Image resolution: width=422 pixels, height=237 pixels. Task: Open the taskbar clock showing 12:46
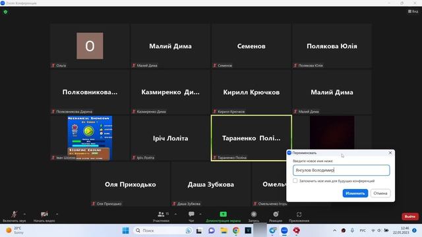[401, 230]
